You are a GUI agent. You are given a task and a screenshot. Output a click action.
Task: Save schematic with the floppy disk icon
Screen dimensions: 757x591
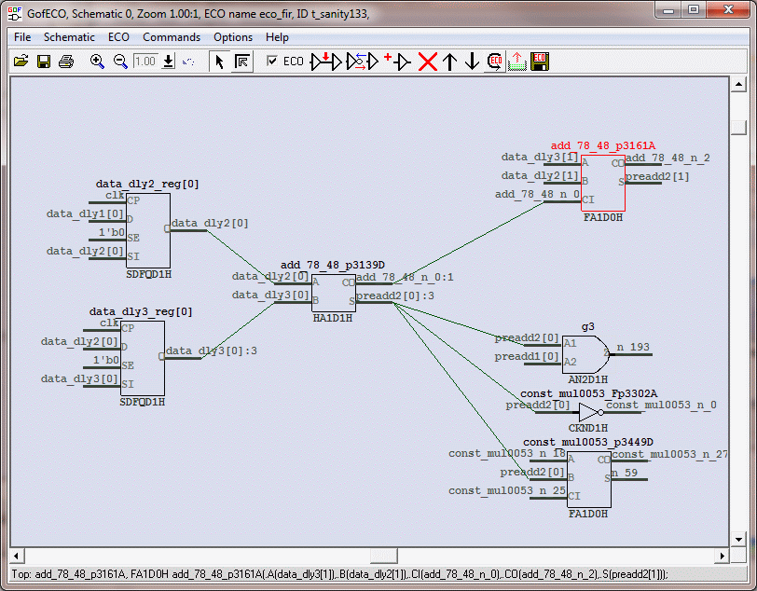[43, 62]
